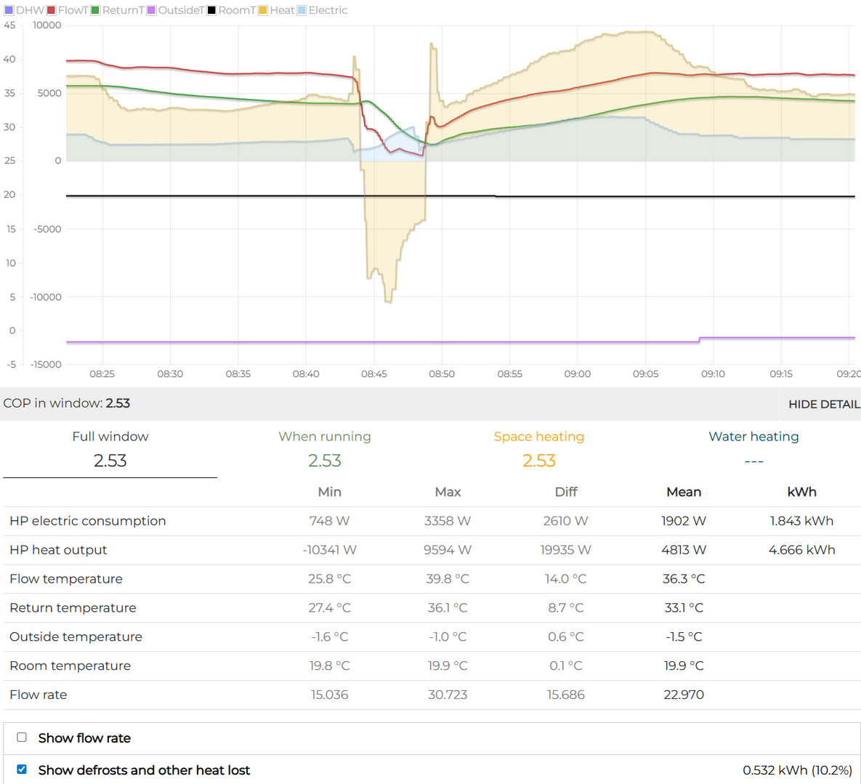Select the HP heat output row label
Screen dimensions: 861x784
[58, 550]
